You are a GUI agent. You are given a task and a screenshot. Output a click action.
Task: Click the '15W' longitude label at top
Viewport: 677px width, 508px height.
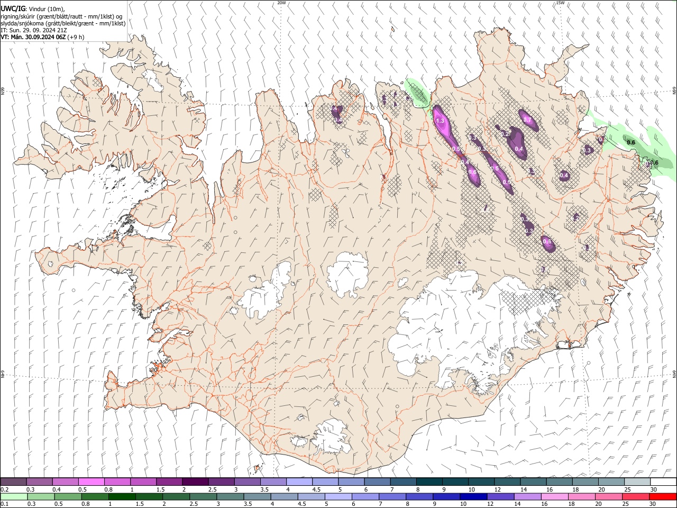[x=560, y=3]
